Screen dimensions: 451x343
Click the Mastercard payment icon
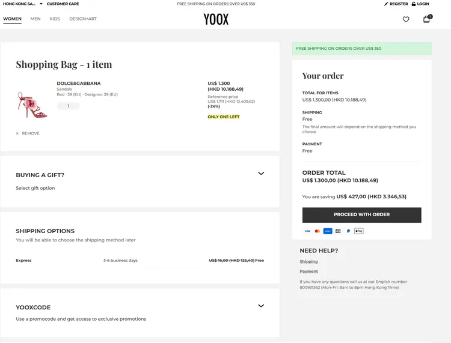(318, 231)
